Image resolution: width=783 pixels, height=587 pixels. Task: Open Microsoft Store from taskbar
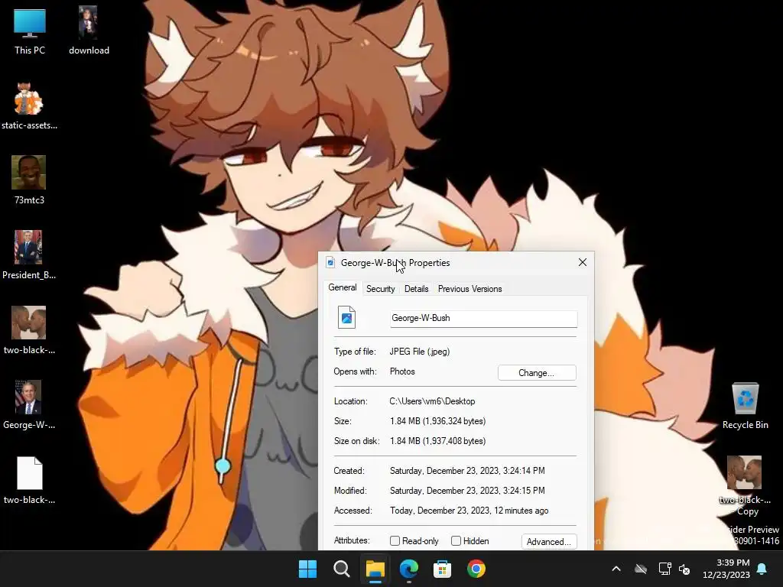443,569
